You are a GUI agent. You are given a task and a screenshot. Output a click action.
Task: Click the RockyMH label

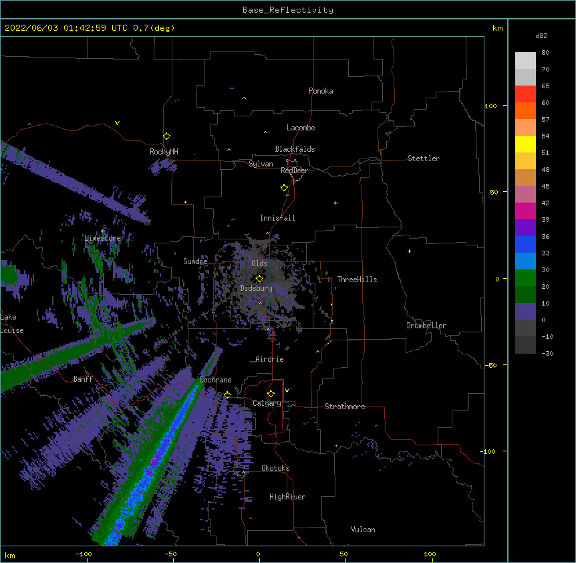[x=164, y=152]
